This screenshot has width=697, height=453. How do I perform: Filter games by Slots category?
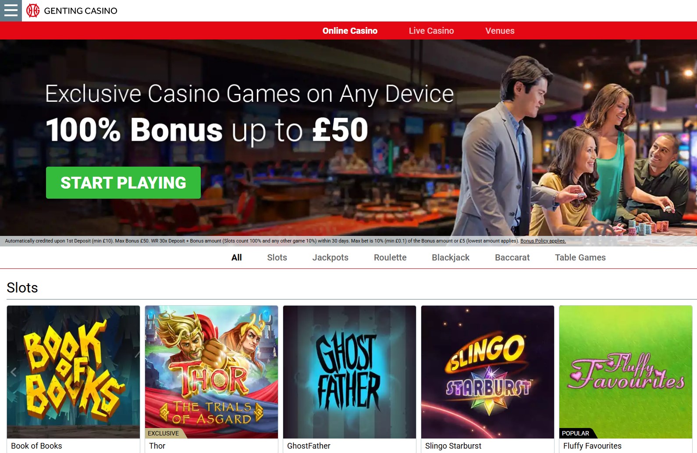click(277, 257)
